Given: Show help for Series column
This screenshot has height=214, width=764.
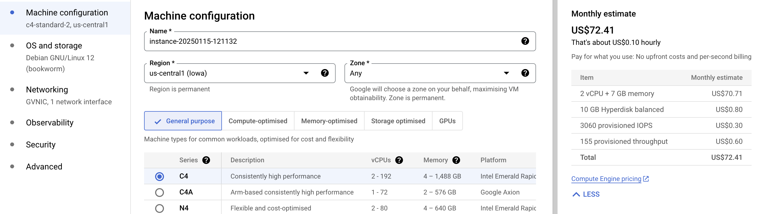Looking at the screenshot, I should (206, 160).
